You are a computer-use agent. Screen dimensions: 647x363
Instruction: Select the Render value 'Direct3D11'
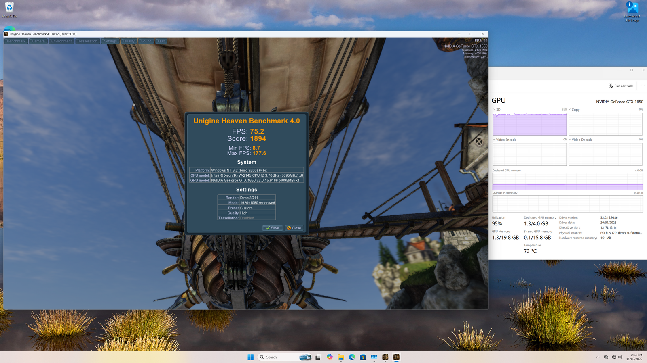click(x=249, y=198)
